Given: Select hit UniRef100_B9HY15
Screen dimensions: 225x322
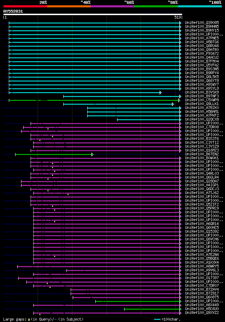Looking at the screenshot, I should (x=202, y=30).
